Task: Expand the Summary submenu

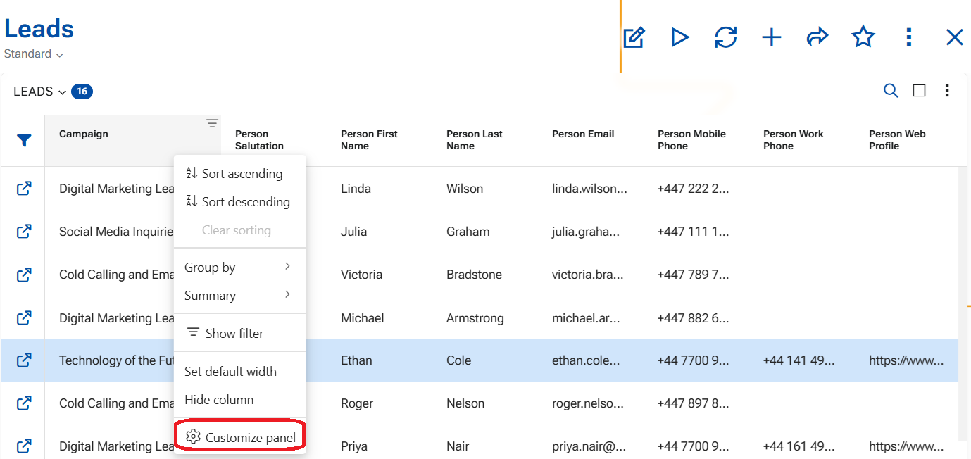Action: (x=239, y=296)
